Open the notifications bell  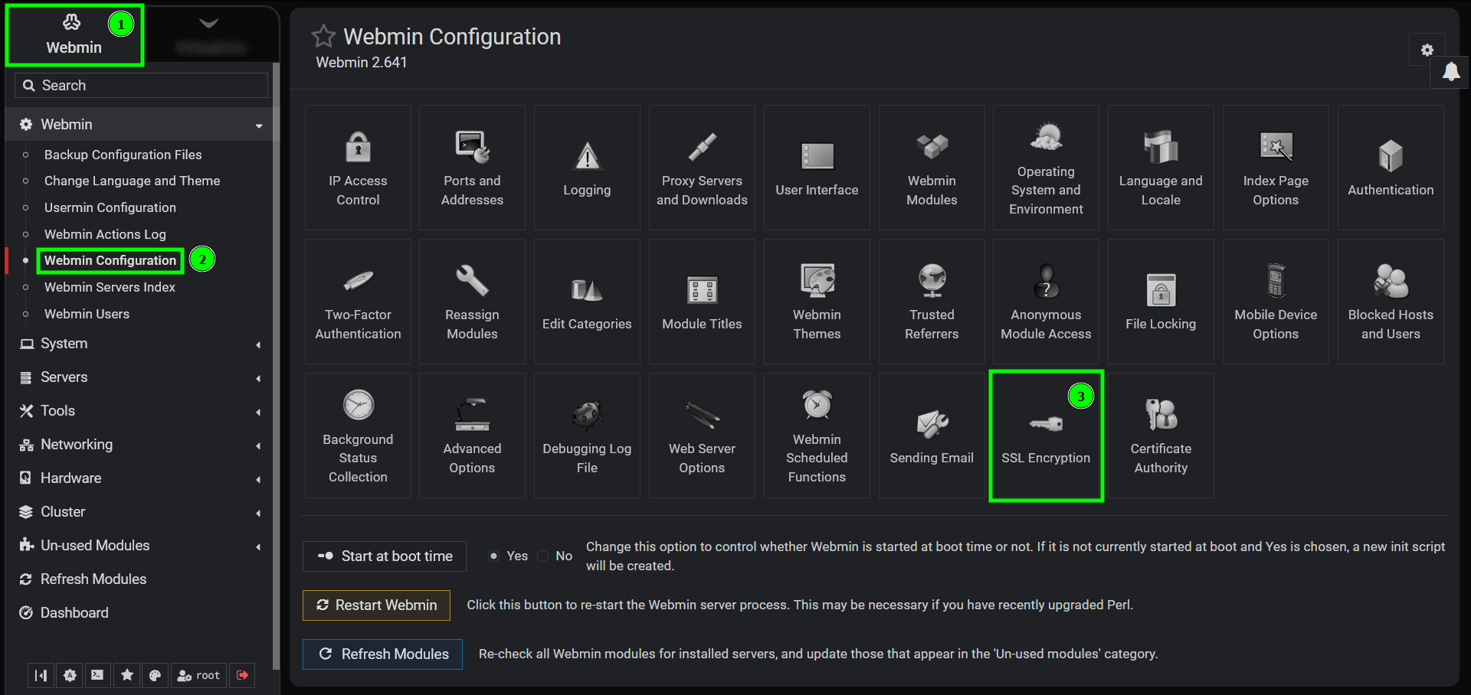point(1450,72)
